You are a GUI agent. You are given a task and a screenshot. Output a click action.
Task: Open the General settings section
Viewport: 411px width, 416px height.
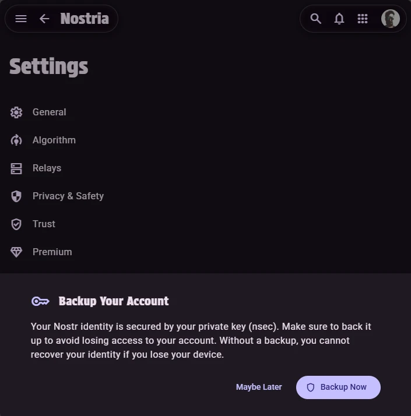pyautogui.click(x=50, y=112)
